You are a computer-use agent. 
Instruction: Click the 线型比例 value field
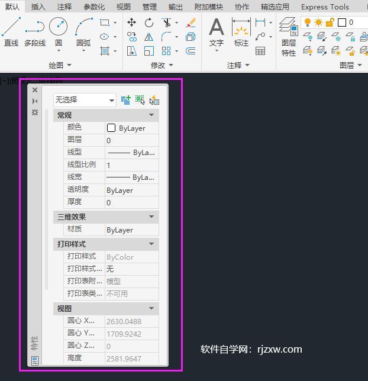click(x=132, y=165)
